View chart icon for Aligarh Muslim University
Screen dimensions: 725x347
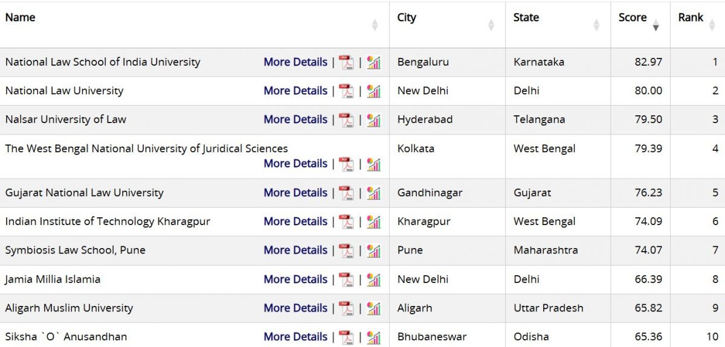point(374,308)
